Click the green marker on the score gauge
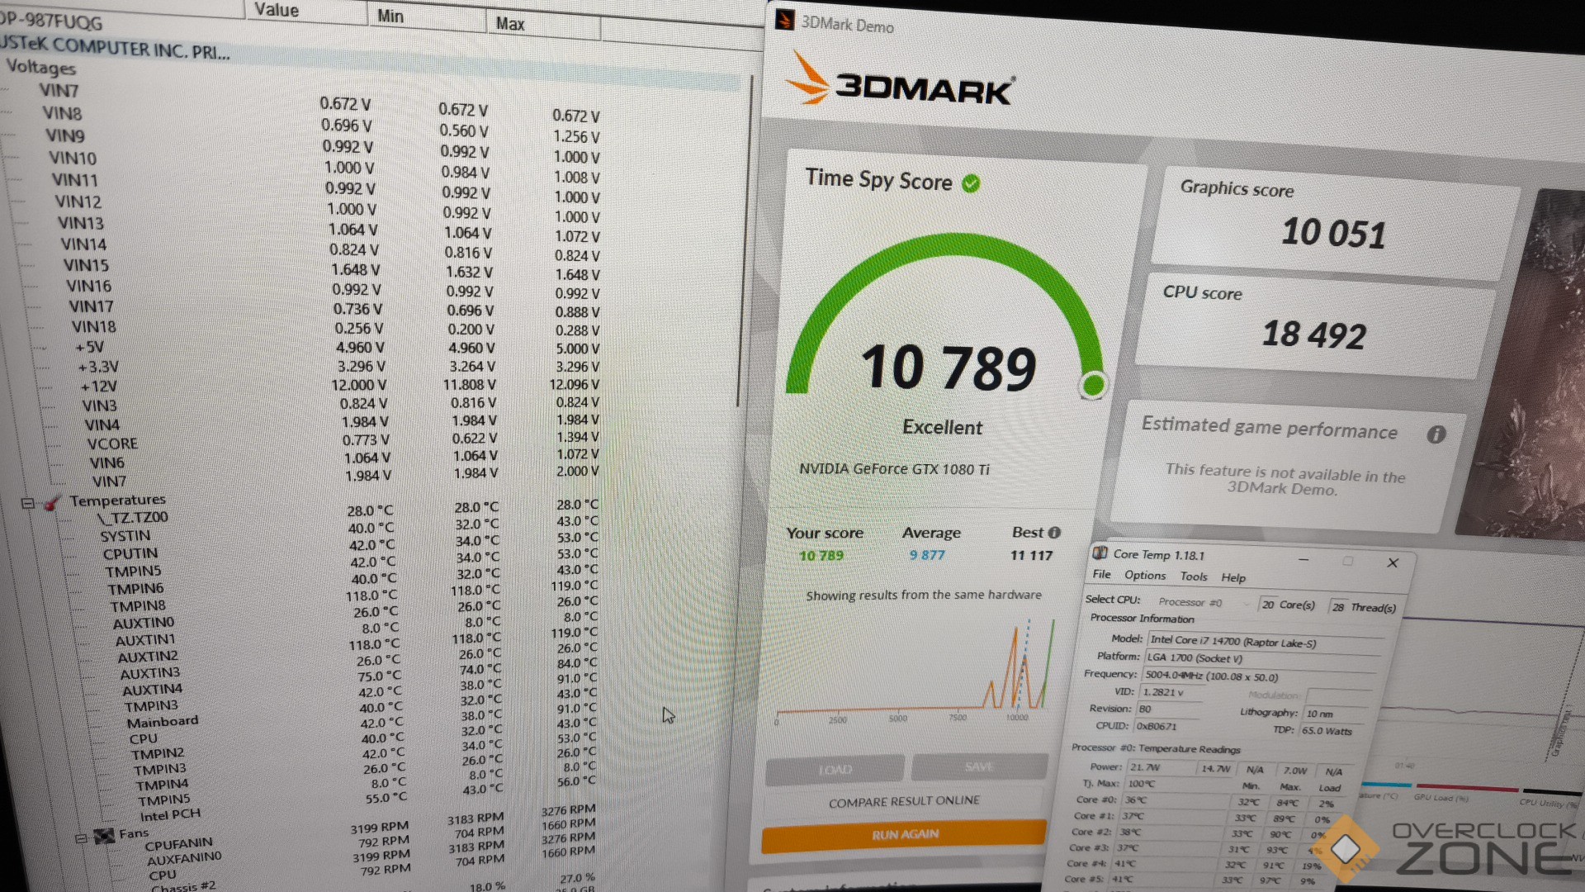This screenshot has width=1585, height=892. tap(1094, 385)
